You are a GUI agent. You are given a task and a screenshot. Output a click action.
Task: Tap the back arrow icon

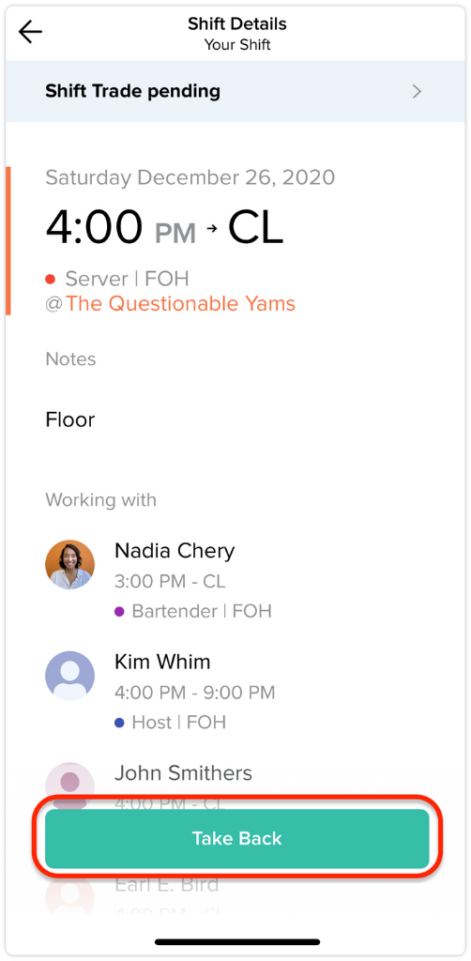[30, 32]
